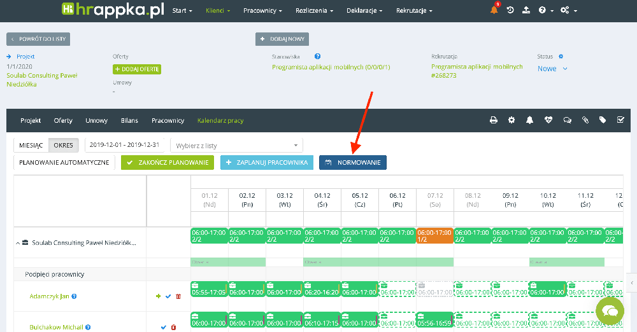Switch to the Projekt tab
637x332 pixels.
31,121
